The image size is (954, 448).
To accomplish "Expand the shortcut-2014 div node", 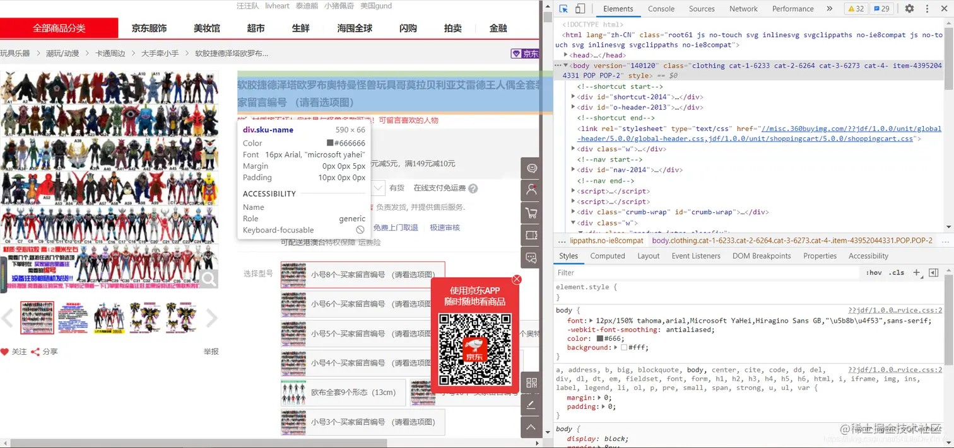I will pyautogui.click(x=572, y=96).
